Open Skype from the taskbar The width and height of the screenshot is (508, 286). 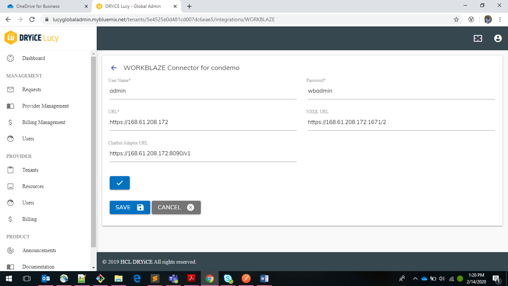click(x=228, y=278)
